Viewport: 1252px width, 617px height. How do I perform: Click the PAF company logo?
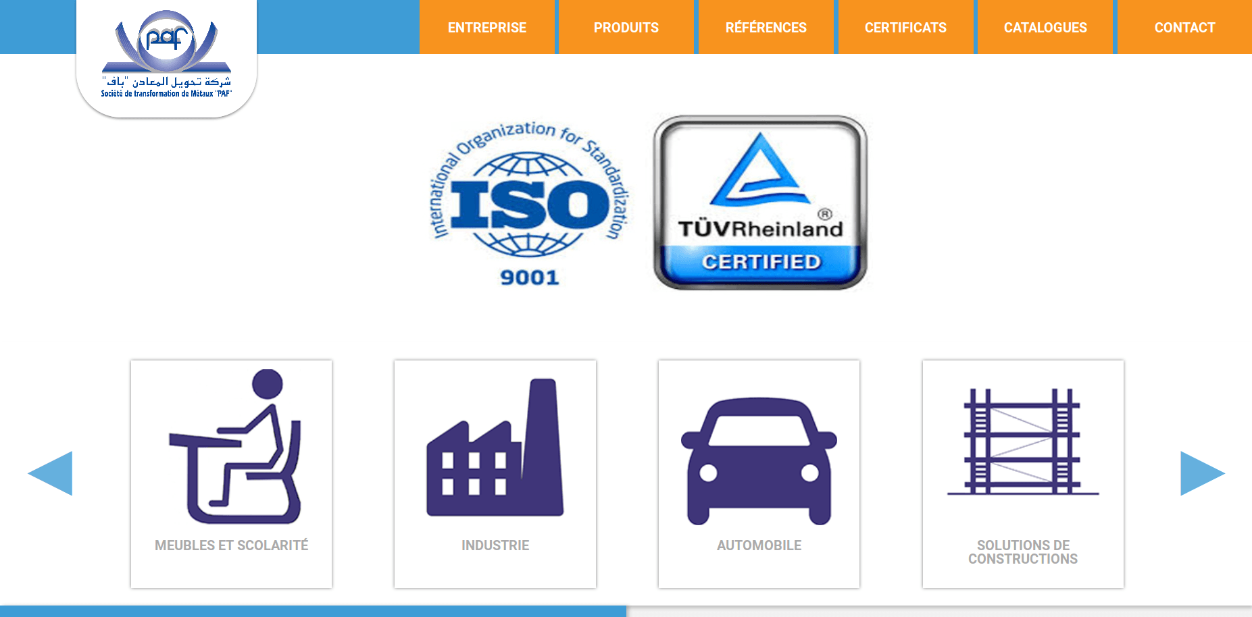tap(166, 55)
